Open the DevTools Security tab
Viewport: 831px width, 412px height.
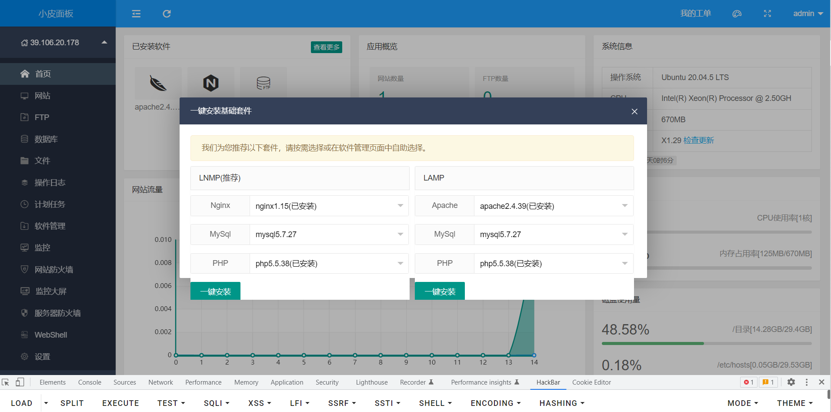point(327,382)
